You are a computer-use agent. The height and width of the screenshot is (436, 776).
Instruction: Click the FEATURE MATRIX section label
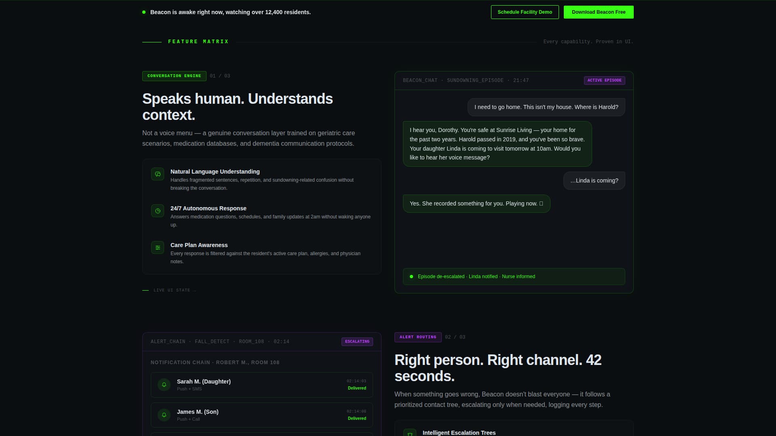pos(198,42)
